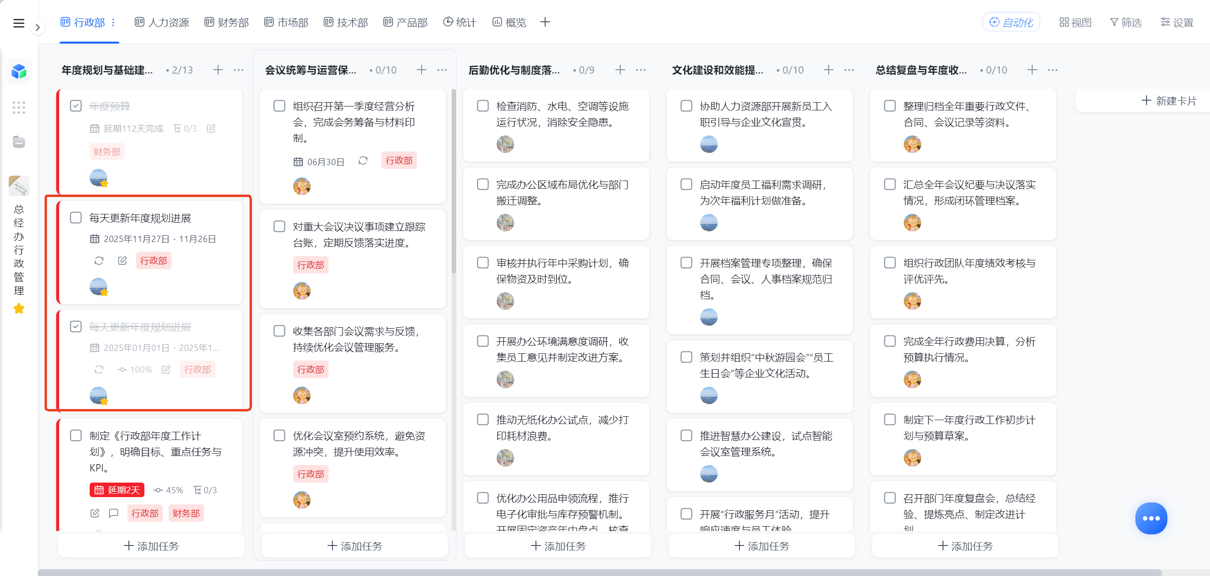Click the 06月30日 calendar date on 组织召开 card
The height and width of the screenshot is (576, 1210).
319,162
